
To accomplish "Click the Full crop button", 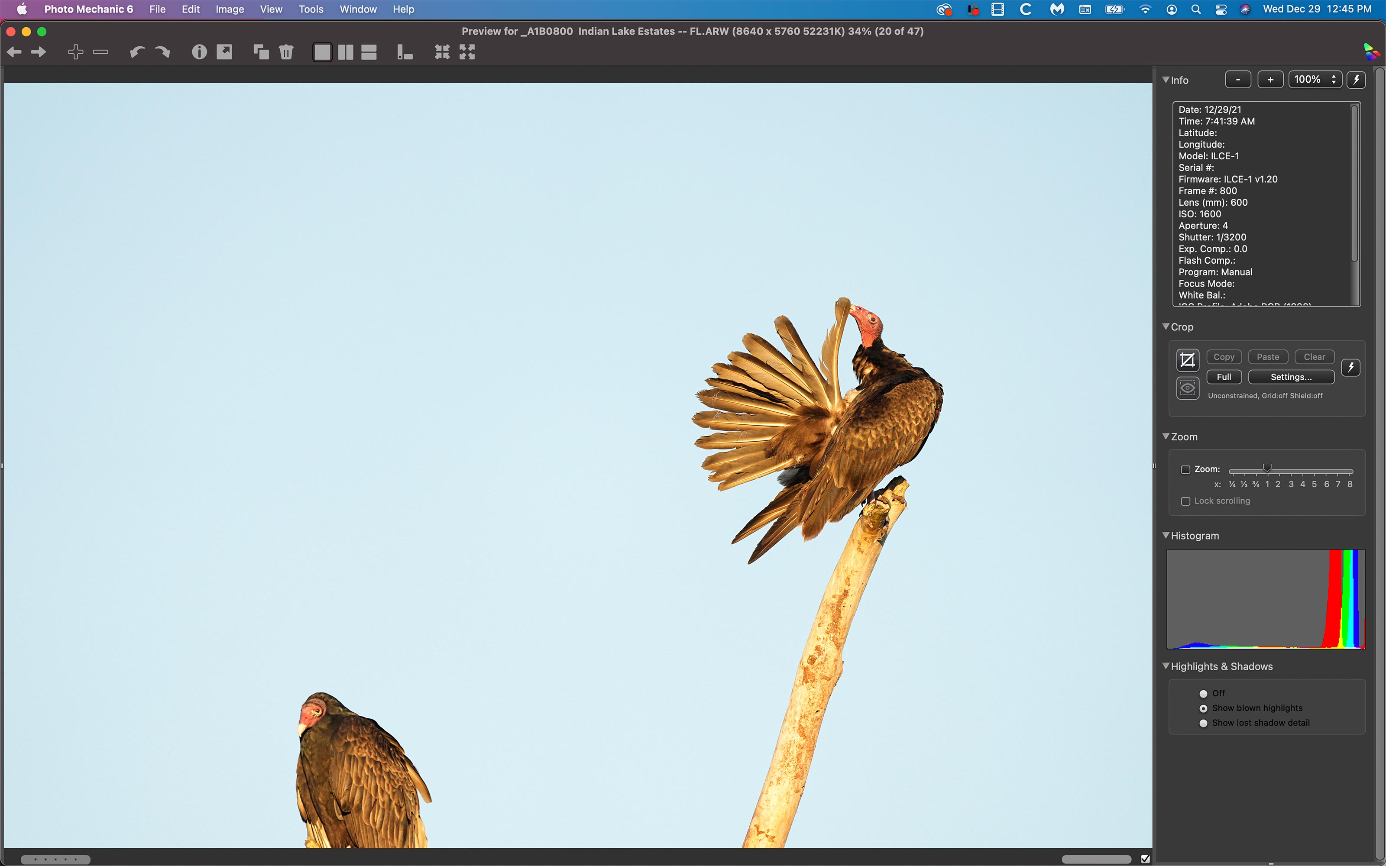I will pyautogui.click(x=1224, y=377).
